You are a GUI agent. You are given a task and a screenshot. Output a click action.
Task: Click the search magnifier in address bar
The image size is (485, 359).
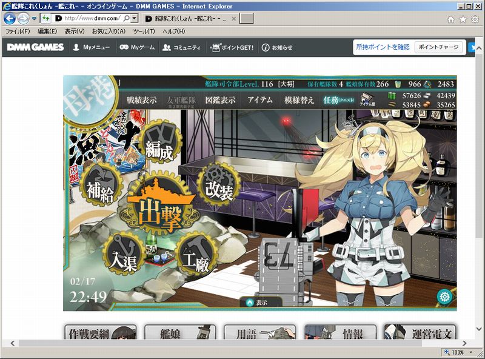point(126,19)
